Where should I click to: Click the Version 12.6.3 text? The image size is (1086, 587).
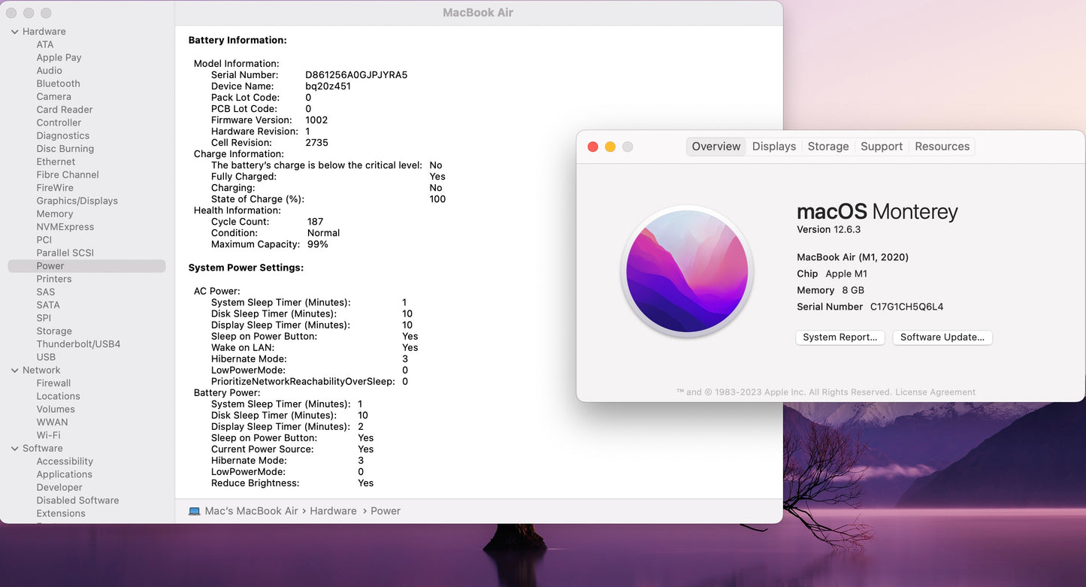tap(829, 230)
